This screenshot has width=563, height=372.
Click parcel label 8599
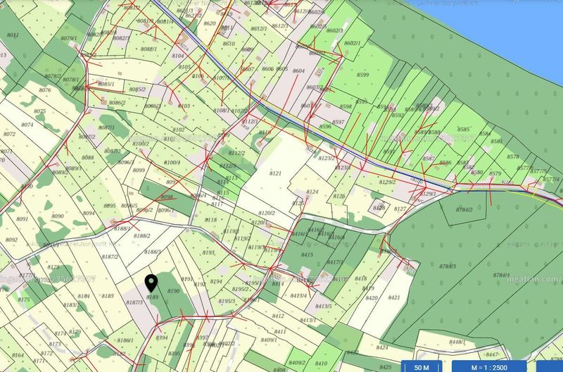click(x=362, y=75)
